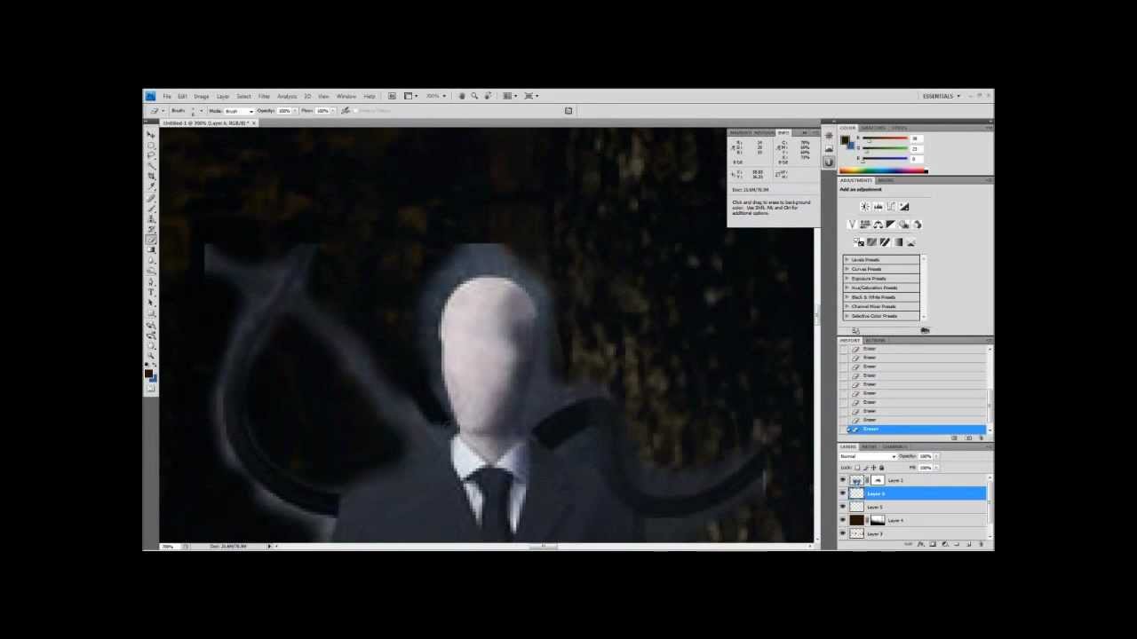1137x639 pixels.
Task: Toggle visibility of Layer 4
Action: pyautogui.click(x=843, y=520)
